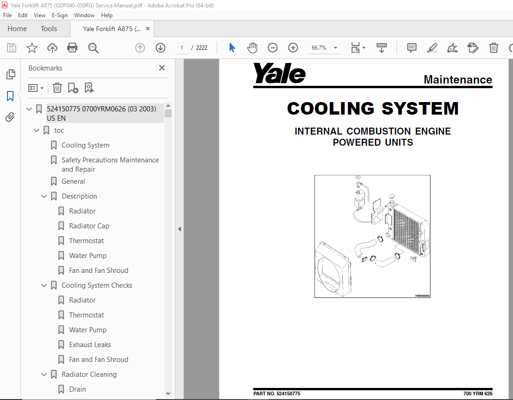The image size is (513, 400).
Task: Select Thermostat bookmark under Description
Action: point(86,241)
